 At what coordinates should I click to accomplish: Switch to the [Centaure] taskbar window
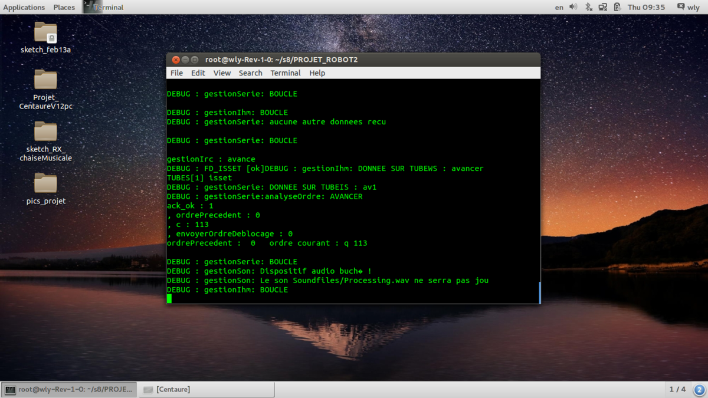206,390
